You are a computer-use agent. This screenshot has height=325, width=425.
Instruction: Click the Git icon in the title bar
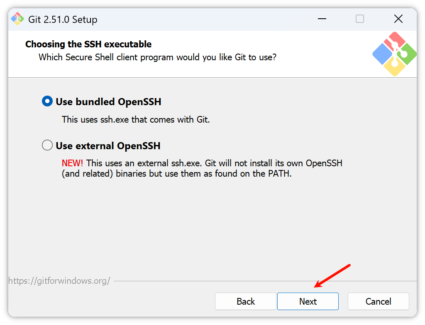17,19
